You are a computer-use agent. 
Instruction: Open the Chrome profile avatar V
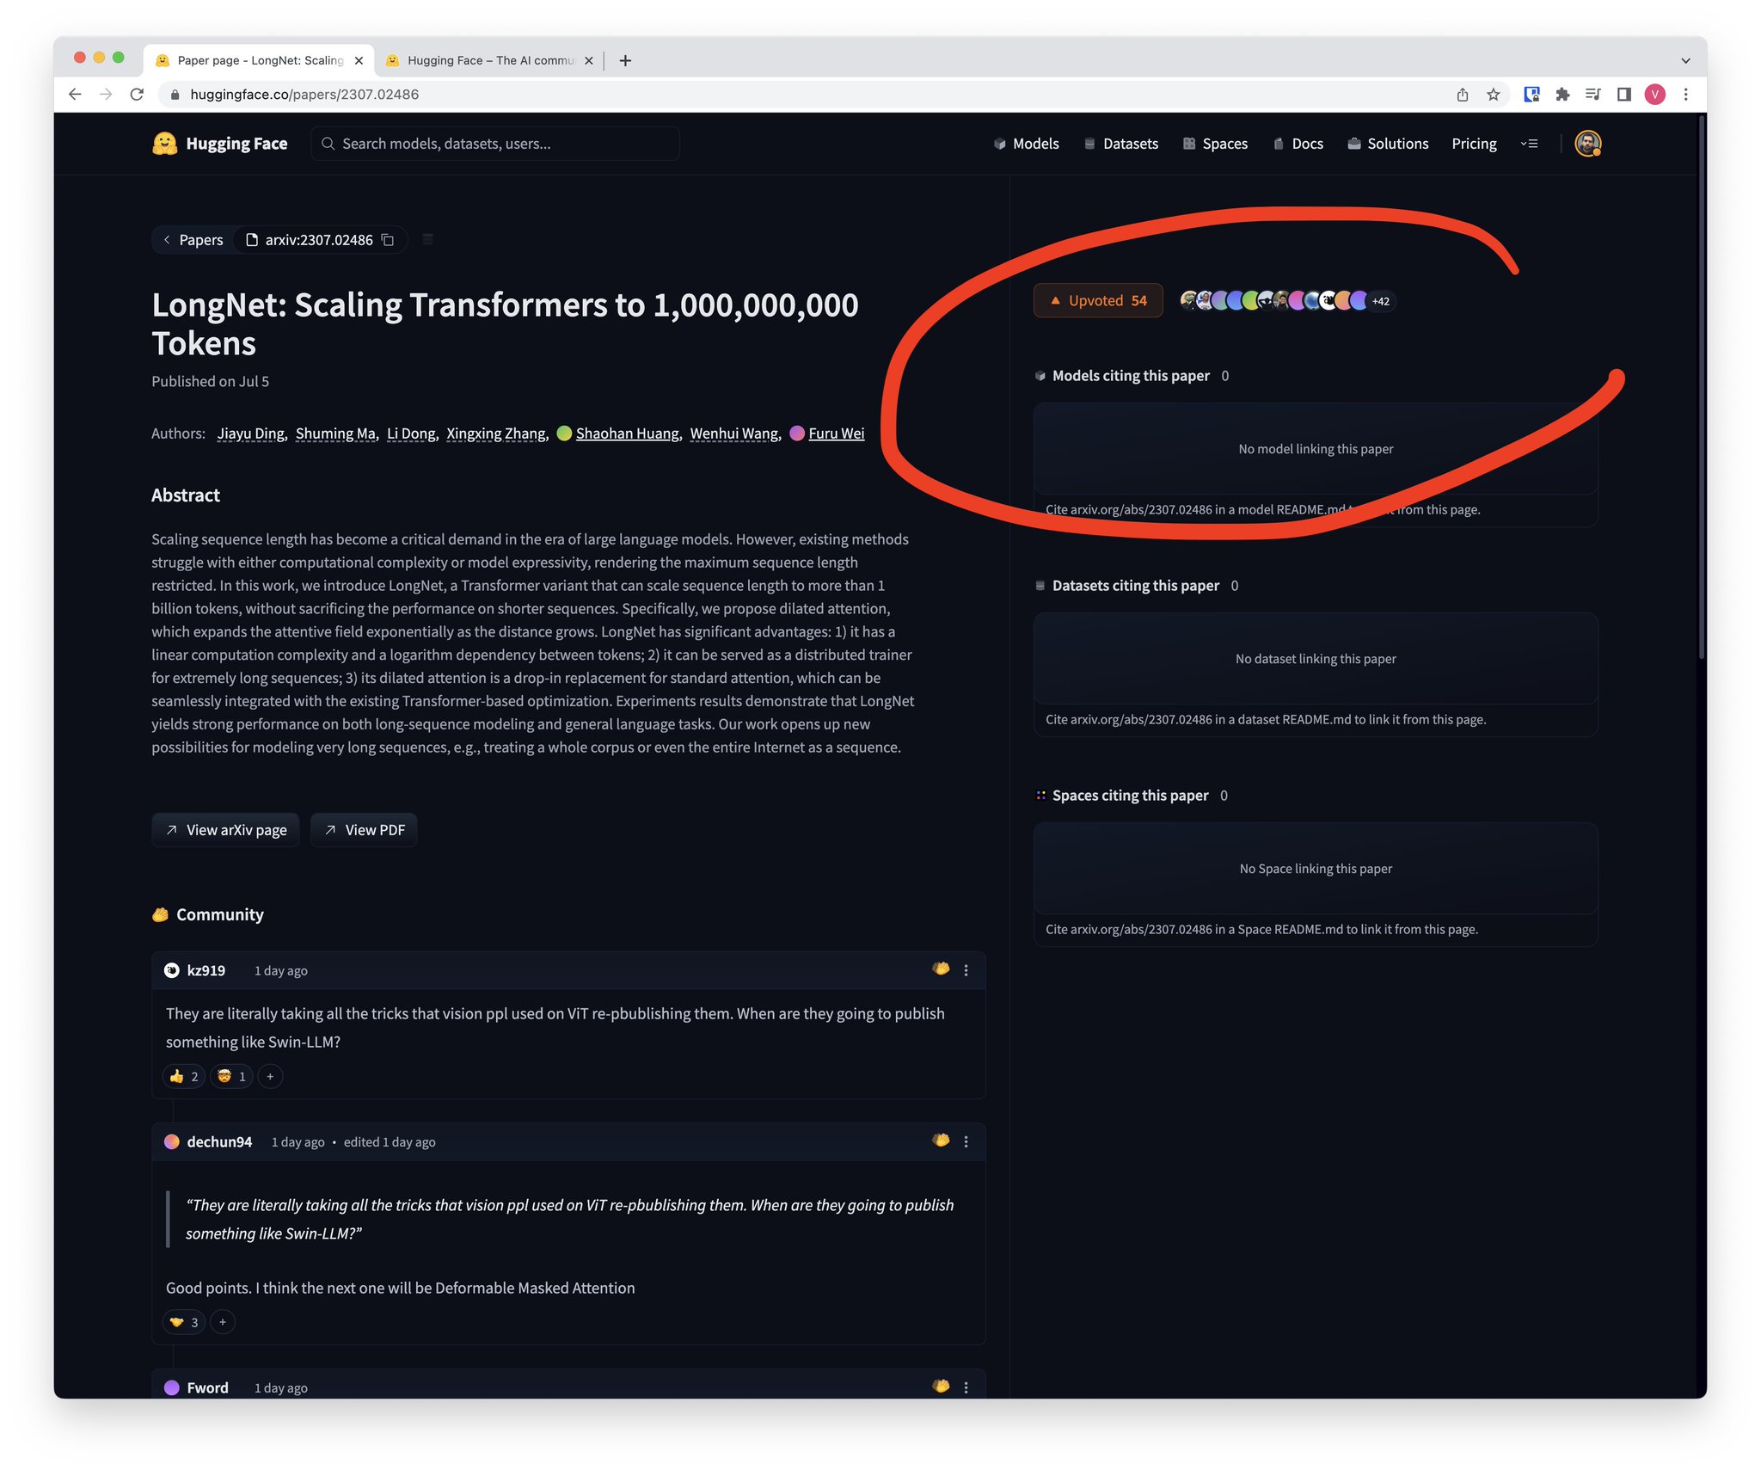click(1654, 95)
